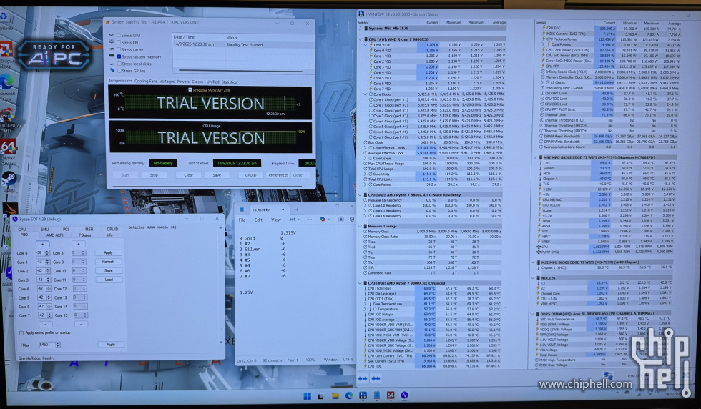The width and height of the screenshot is (701, 409).
Task: Select the Clocks tab in AIDA64
Action: (x=197, y=82)
